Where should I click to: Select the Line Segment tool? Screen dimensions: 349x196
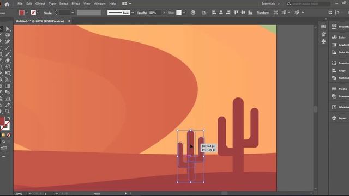pyautogui.click(x=8, y=47)
